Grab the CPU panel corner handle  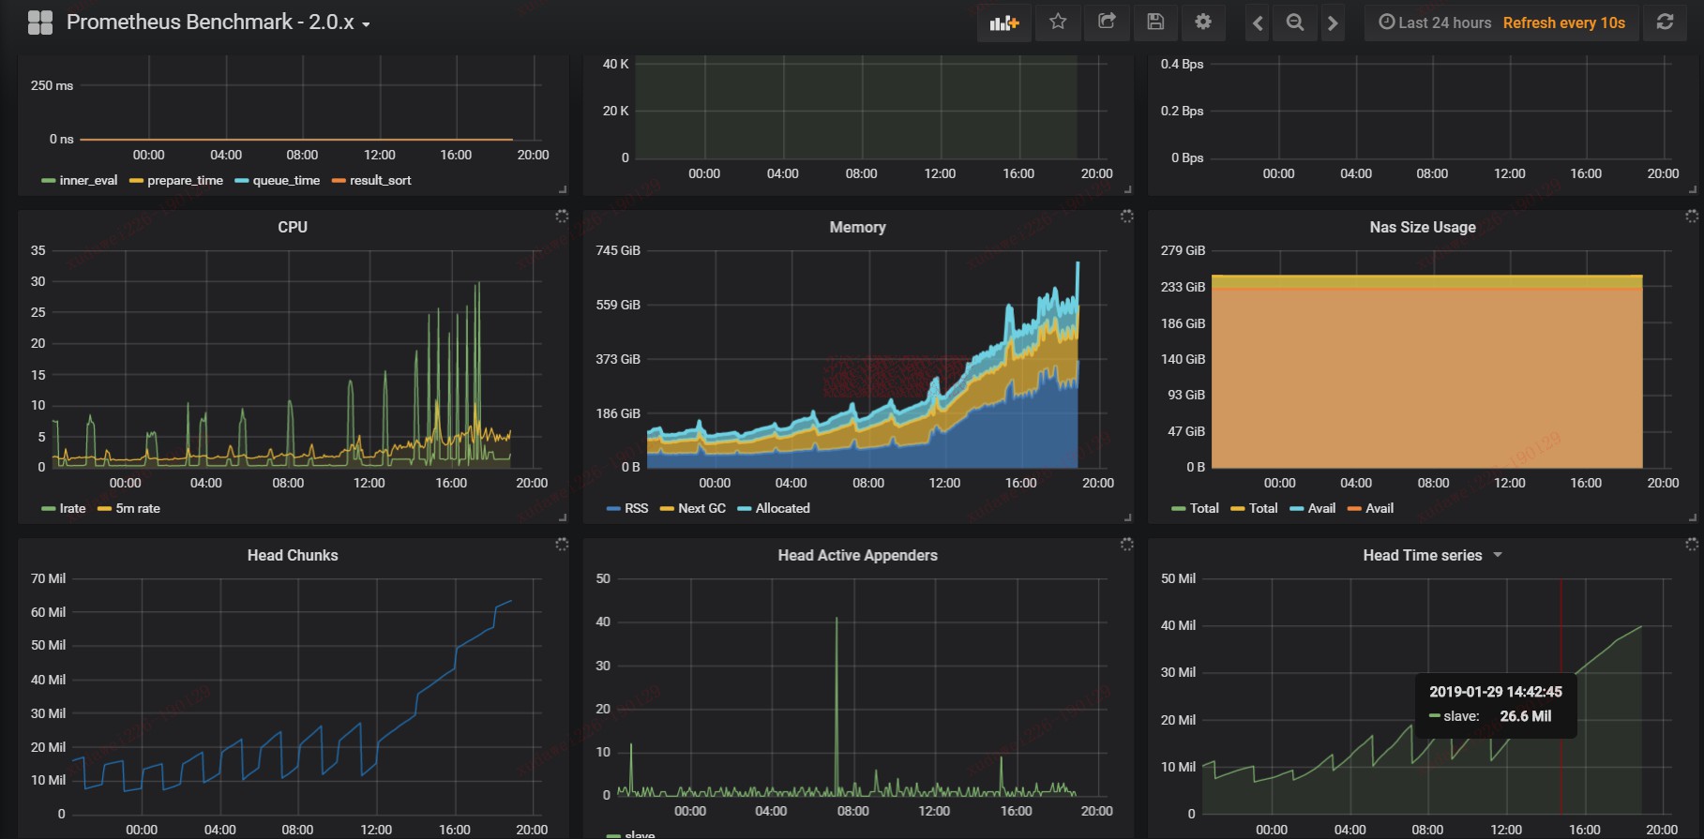563,517
